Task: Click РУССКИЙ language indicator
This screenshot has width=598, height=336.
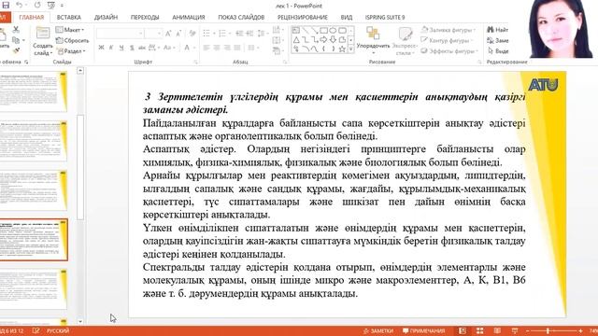Action: click(x=58, y=330)
